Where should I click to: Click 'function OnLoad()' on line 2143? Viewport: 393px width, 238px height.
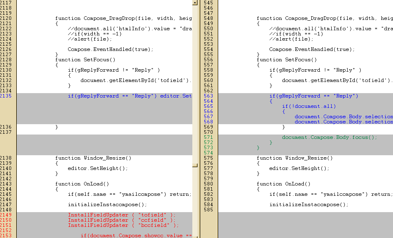point(82,184)
